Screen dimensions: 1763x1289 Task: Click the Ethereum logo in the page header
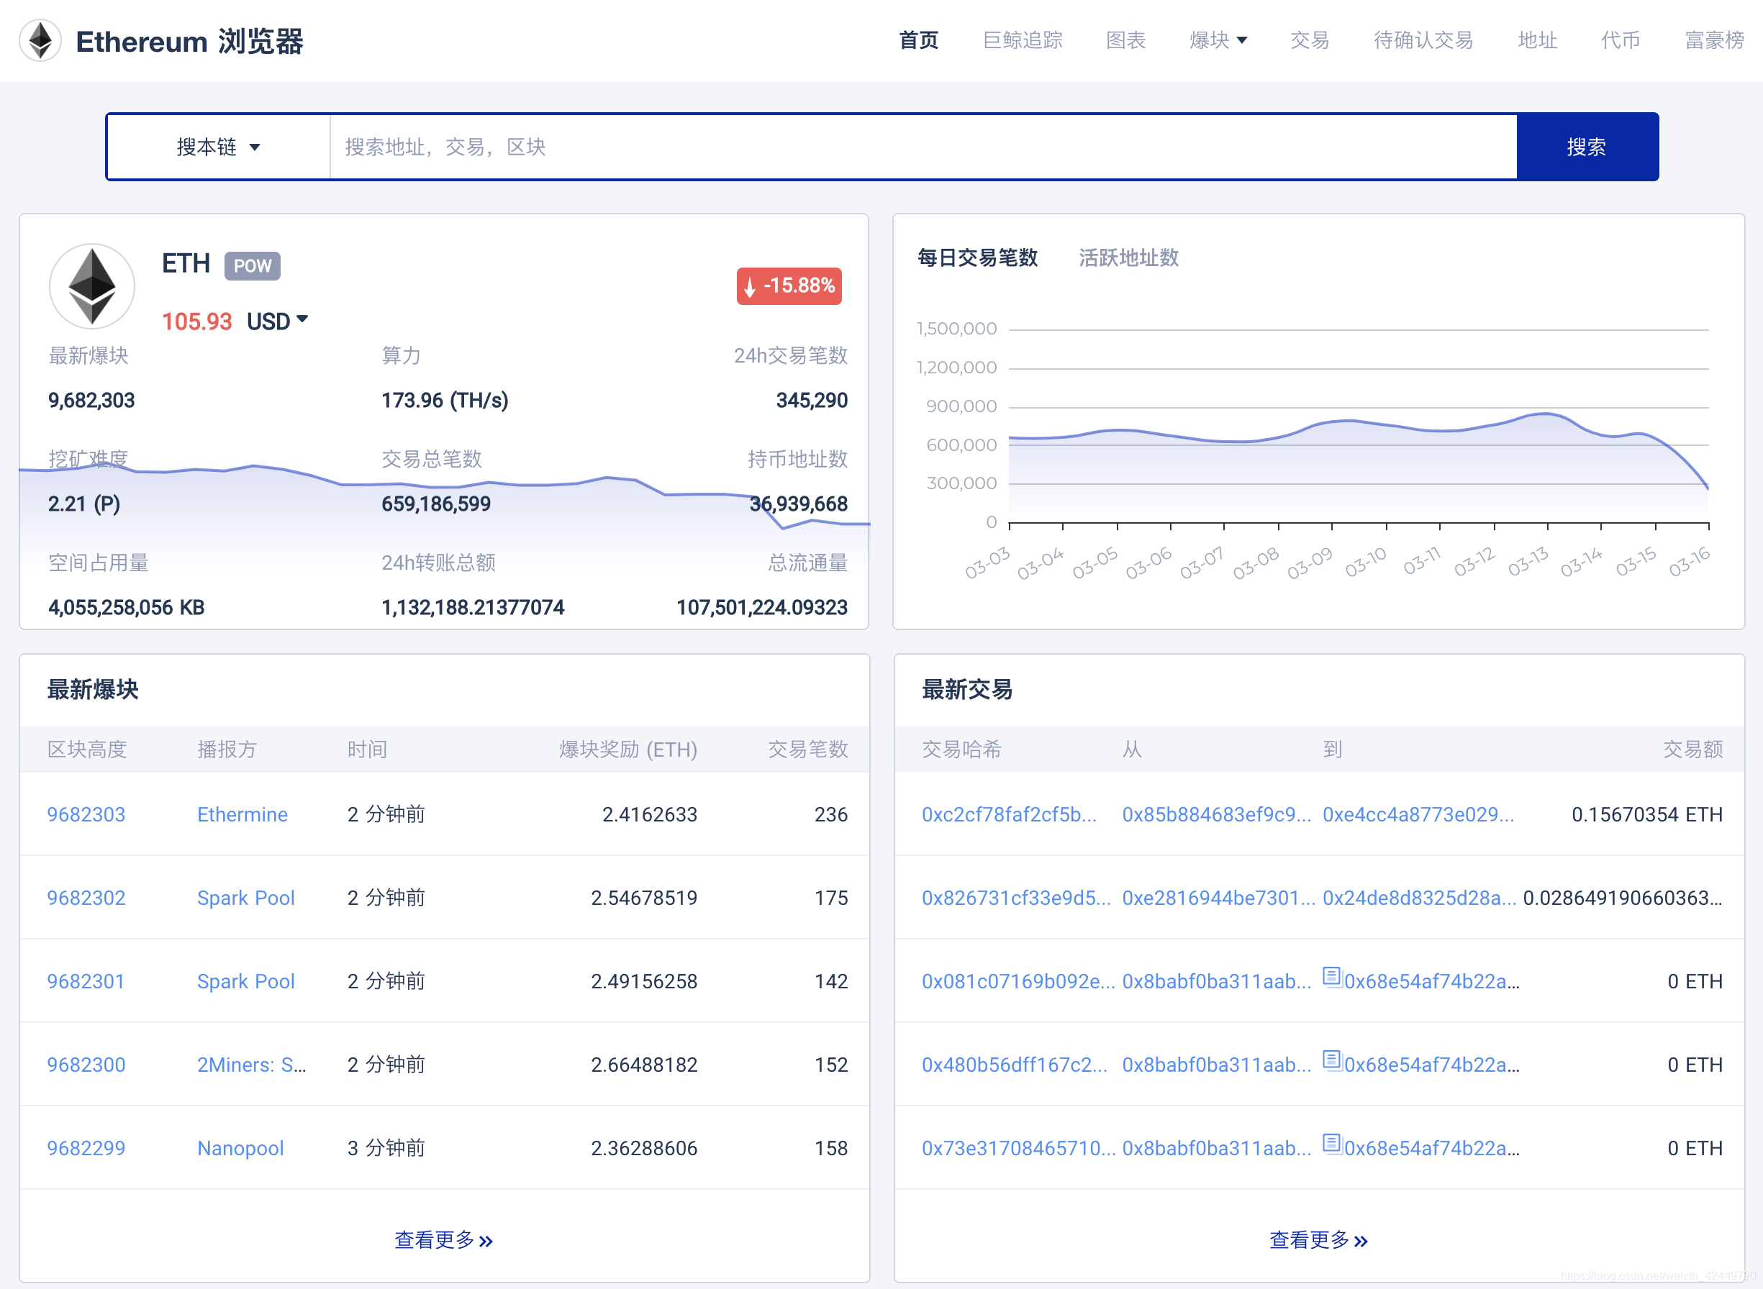tap(40, 40)
